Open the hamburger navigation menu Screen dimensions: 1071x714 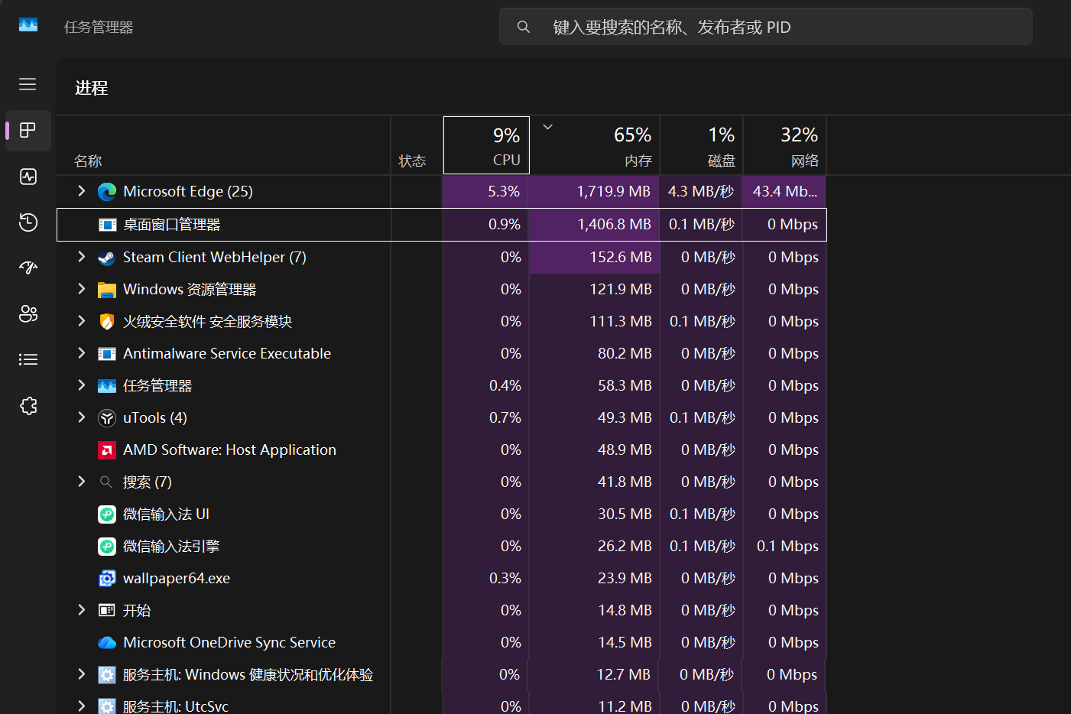pos(28,84)
